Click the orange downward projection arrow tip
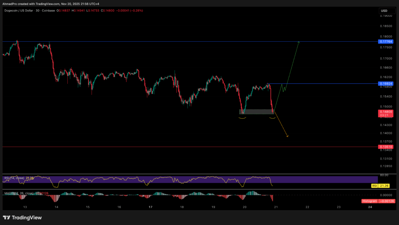Viewport: 399px width, 225px height. (288, 136)
